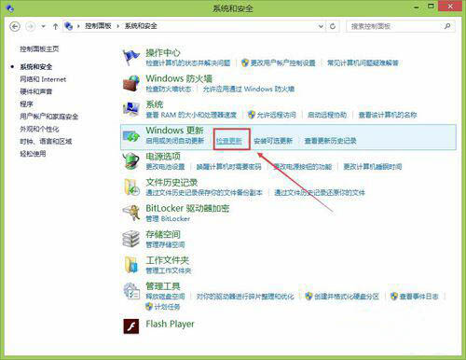Open the 操作中心 heading link
Image resolution: width=466 pixels, height=360 pixels.
click(163, 52)
